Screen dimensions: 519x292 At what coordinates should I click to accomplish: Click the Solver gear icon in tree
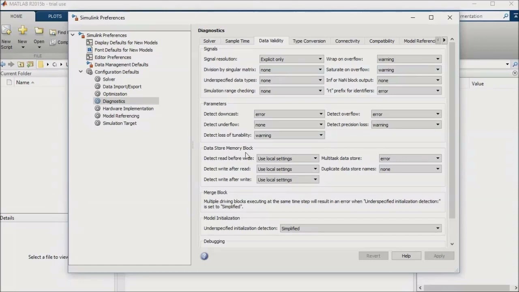(x=97, y=79)
